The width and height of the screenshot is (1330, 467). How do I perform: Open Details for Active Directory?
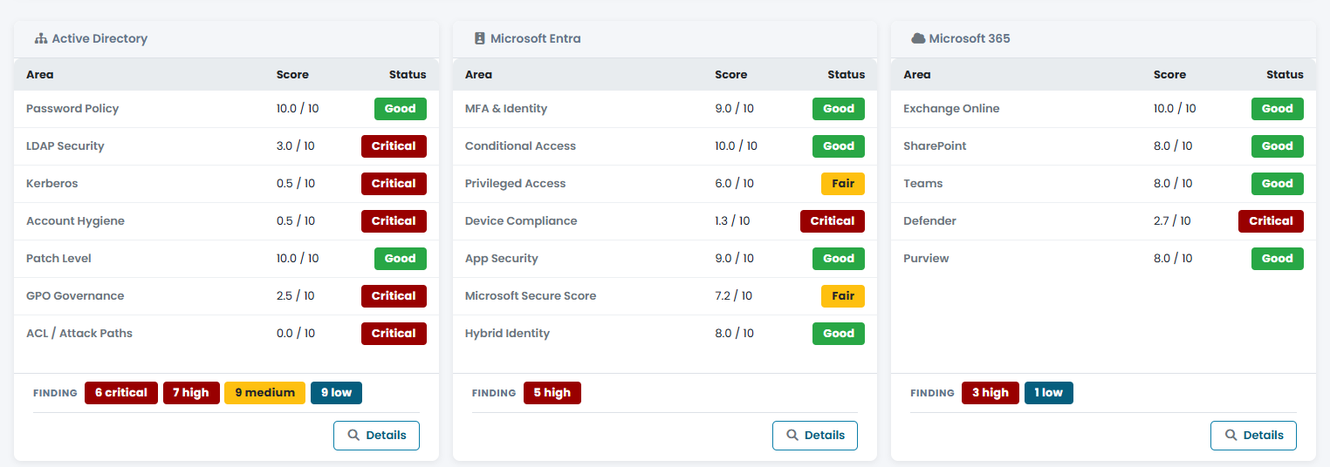click(x=376, y=436)
